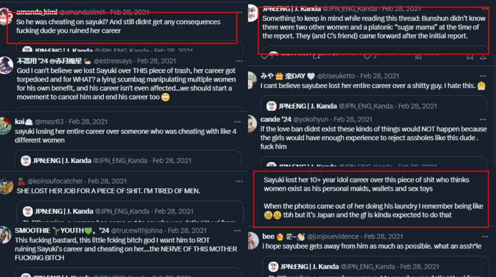Open more options on @yokohyun's tweet
Screen dimensions: 496x277
(483, 119)
